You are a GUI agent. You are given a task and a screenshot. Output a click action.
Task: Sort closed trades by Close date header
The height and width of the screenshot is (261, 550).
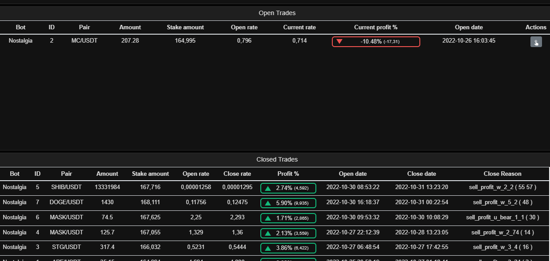click(422, 174)
